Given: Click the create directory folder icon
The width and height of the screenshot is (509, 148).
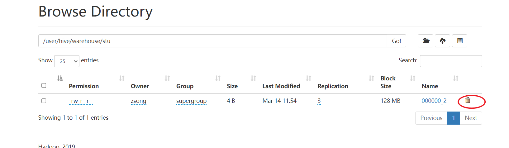Looking at the screenshot, I should 426,41.
